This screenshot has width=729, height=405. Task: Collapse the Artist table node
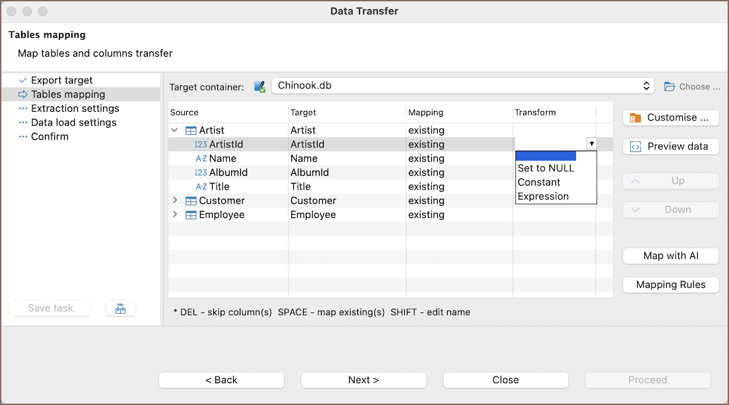(x=175, y=131)
